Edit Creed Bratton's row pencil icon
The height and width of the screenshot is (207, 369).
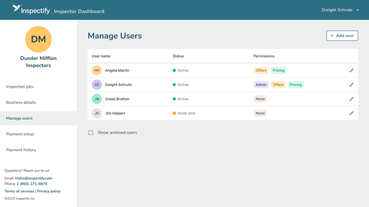pos(351,99)
